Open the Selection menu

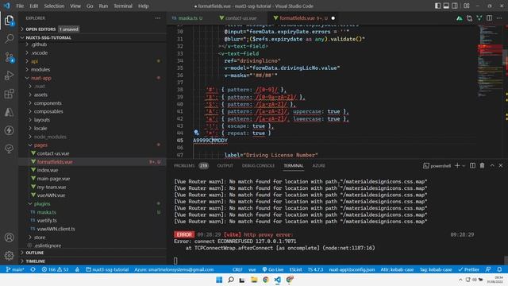click(54, 6)
